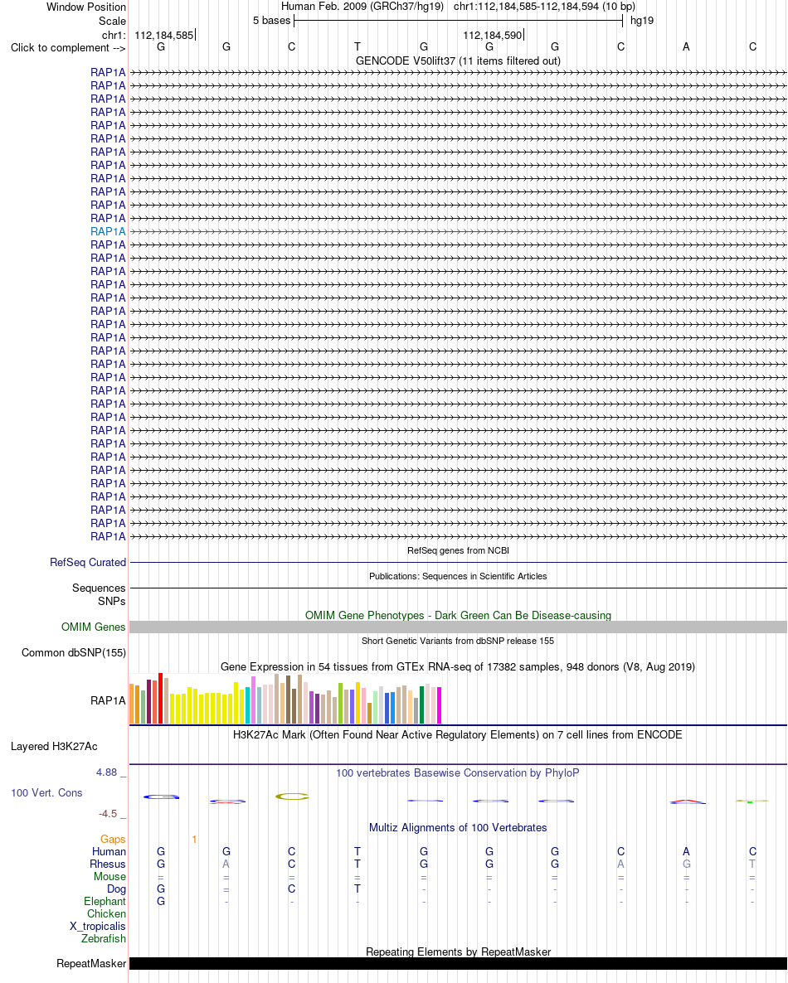Click the orange gap count "1"
Viewport: 788px width, 983px height.
tap(194, 840)
